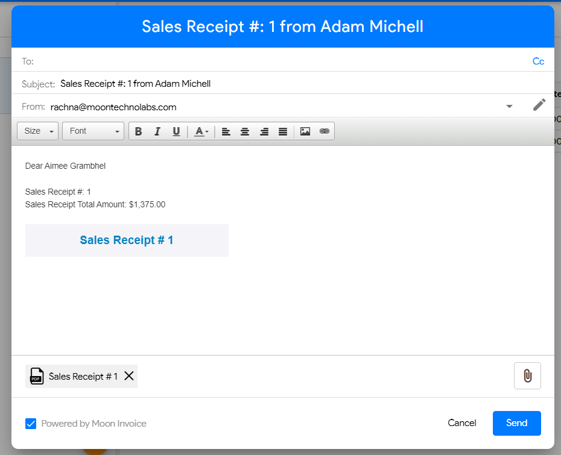Align text to the left
The width and height of the screenshot is (561, 455).
(x=226, y=131)
